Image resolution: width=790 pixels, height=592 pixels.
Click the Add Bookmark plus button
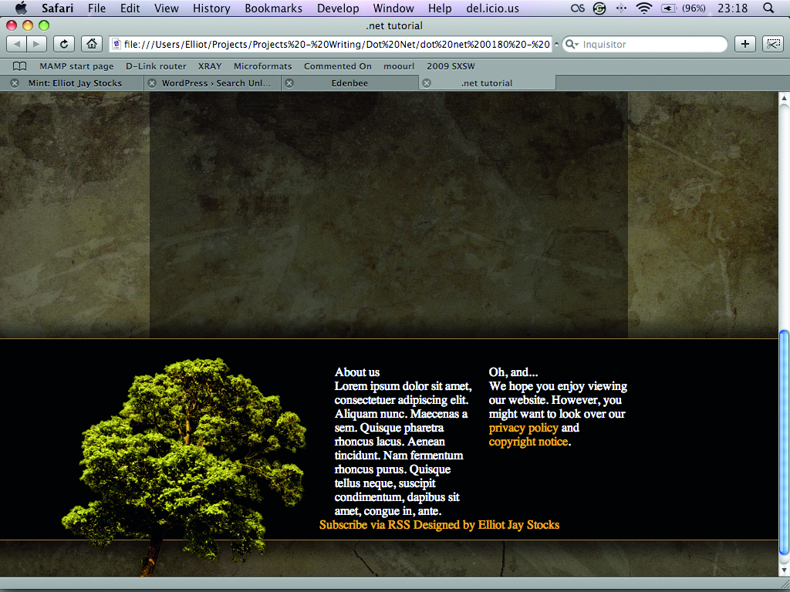[x=745, y=44]
